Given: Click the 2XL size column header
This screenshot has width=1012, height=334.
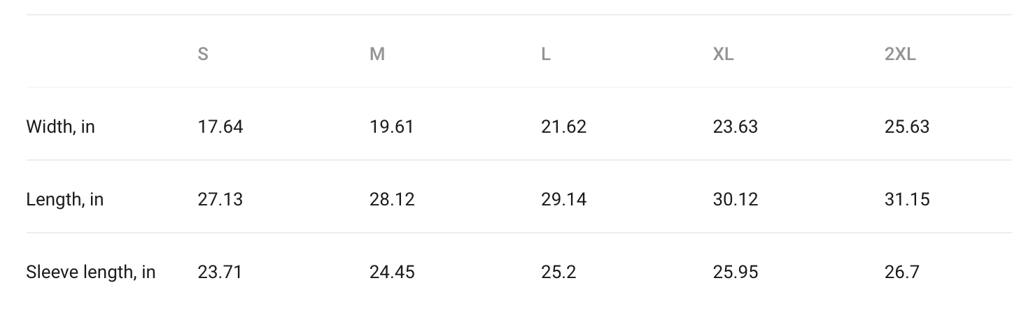Looking at the screenshot, I should click(900, 54).
